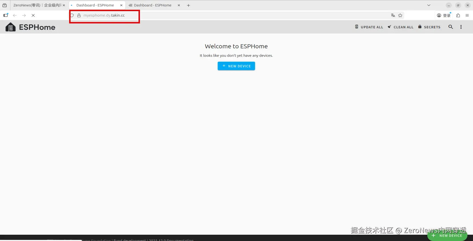The image size is (473, 241).
Task: Click the 登录 account sign-in button
Action: pyautogui.click(x=444, y=15)
